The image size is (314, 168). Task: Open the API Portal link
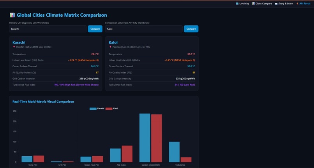tap(303, 3)
